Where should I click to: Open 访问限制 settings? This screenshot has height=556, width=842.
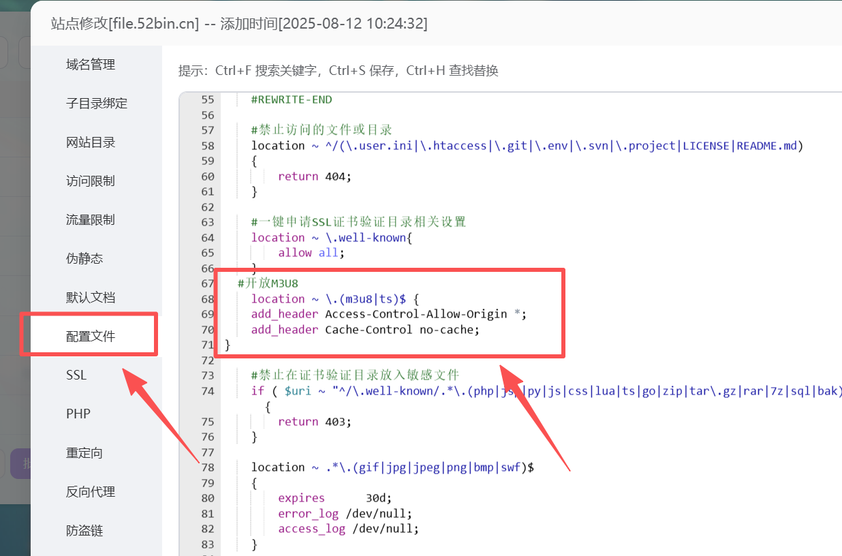coord(91,181)
